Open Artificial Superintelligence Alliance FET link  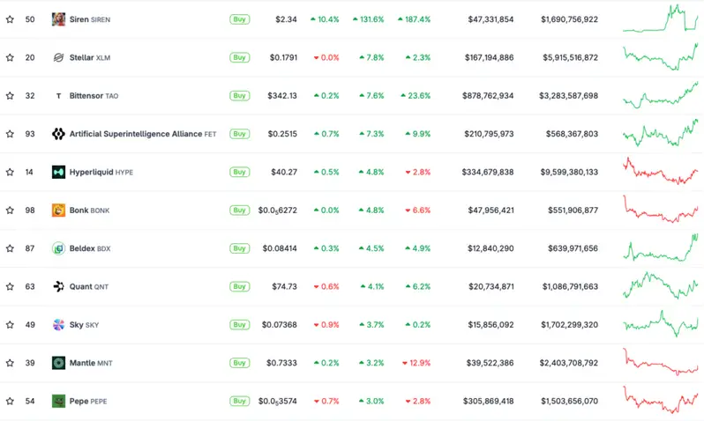pos(143,134)
